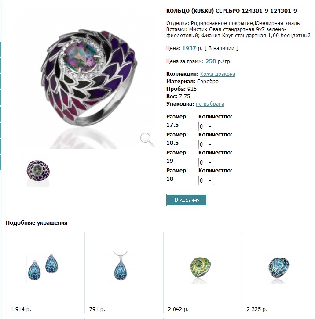
Task: Open quantity dropdown for size 17.5
Action: point(206,126)
